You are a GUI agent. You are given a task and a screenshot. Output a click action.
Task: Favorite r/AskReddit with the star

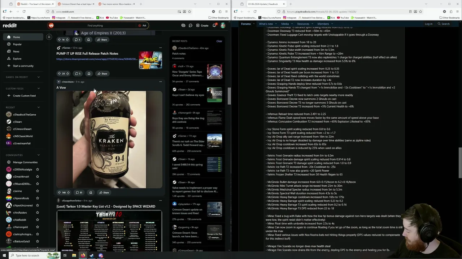point(37,220)
